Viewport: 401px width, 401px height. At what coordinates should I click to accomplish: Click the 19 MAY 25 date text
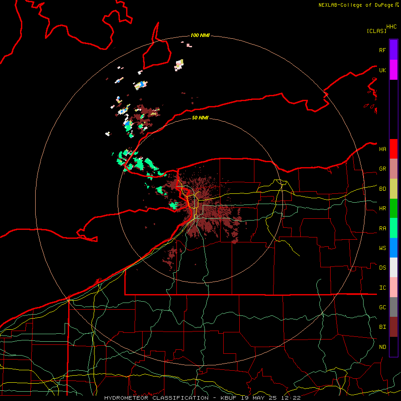(260, 398)
